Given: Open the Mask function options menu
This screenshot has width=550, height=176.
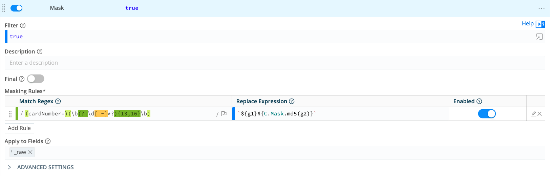Looking at the screenshot, I should click(541, 8).
